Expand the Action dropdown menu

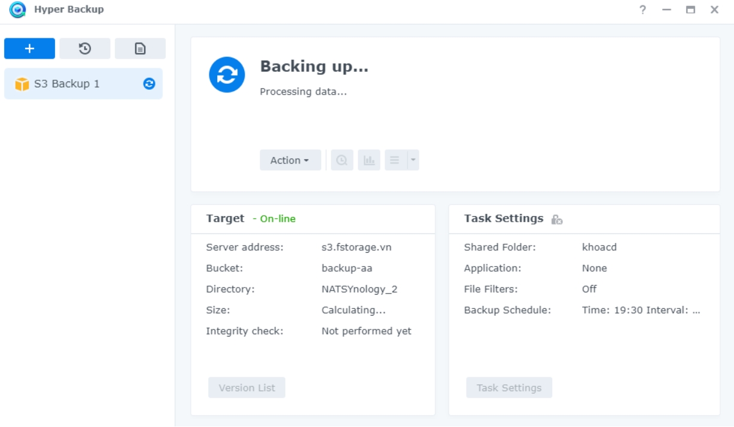(290, 160)
